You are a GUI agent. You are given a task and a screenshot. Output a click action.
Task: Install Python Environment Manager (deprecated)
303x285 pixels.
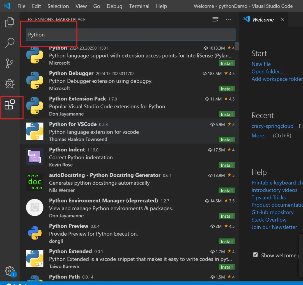coord(227,216)
